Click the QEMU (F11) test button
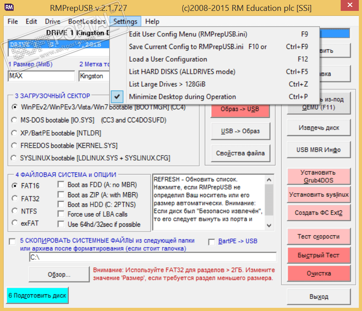This screenshot has height=311, width=362. (319, 107)
